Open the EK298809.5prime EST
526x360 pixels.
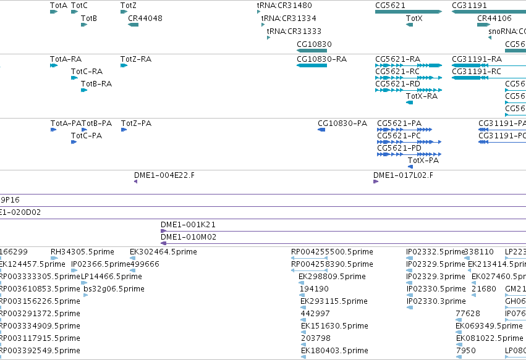click(301, 283)
